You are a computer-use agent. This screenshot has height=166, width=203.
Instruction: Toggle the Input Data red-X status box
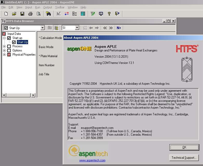[4, 34]
